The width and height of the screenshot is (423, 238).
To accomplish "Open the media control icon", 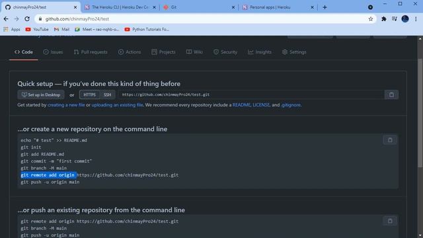I will click(395, 19).
